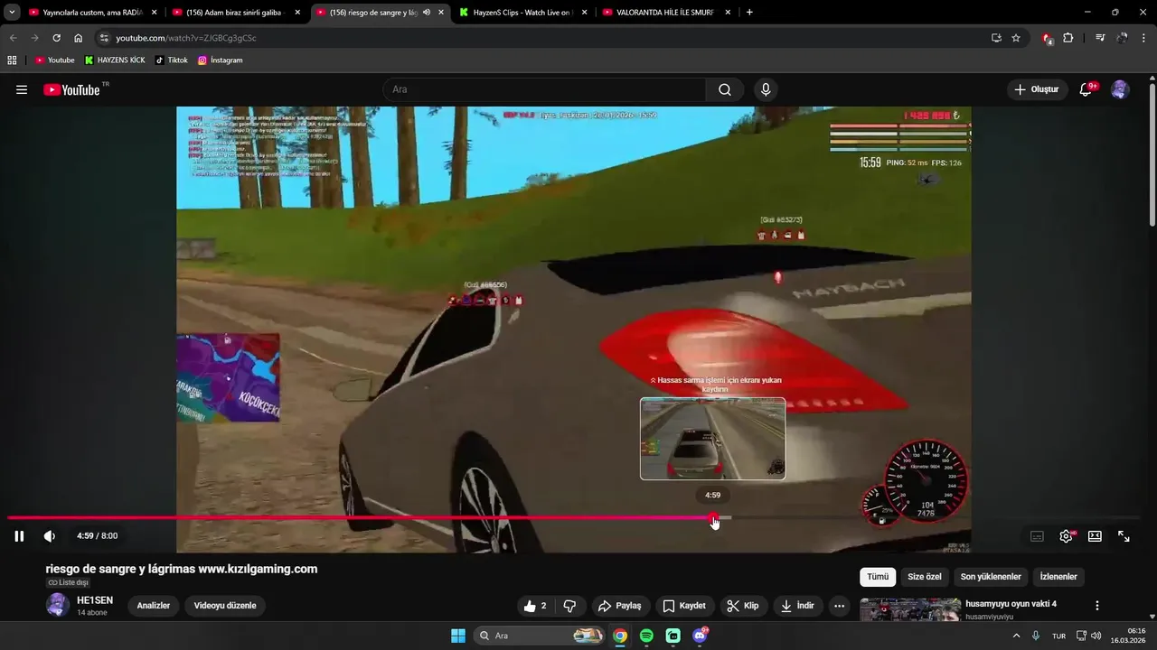Open the apps grid in bookmarks bar

[12, 60]
